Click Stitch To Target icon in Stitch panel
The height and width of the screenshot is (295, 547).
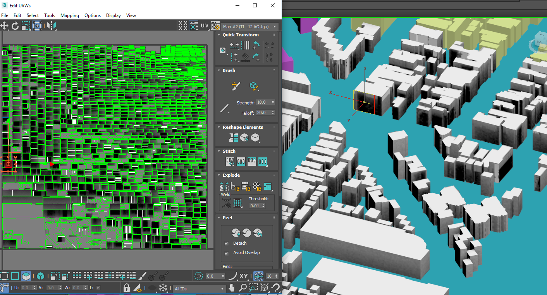(230, 161)
